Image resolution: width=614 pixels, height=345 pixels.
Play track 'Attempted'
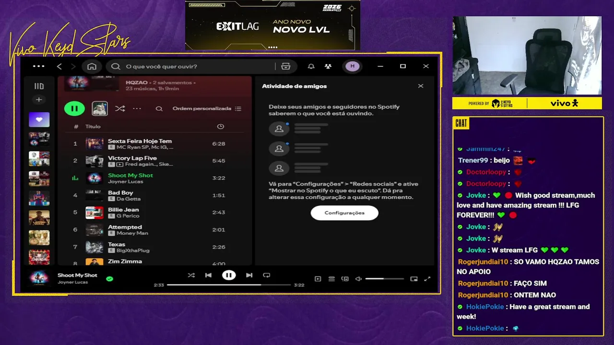pos(154,230)
